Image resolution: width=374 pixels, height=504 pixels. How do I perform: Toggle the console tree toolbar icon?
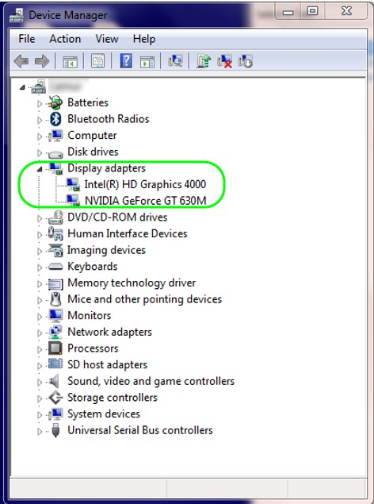[x=70, y=61]
